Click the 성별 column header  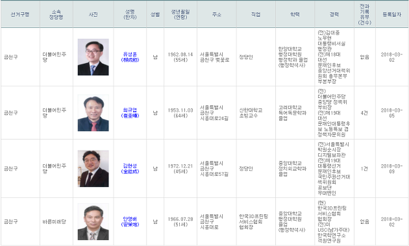coord(155,14)
